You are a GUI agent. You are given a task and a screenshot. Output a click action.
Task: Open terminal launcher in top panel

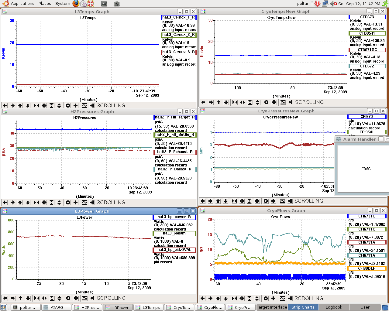click(x=104, y=4)
